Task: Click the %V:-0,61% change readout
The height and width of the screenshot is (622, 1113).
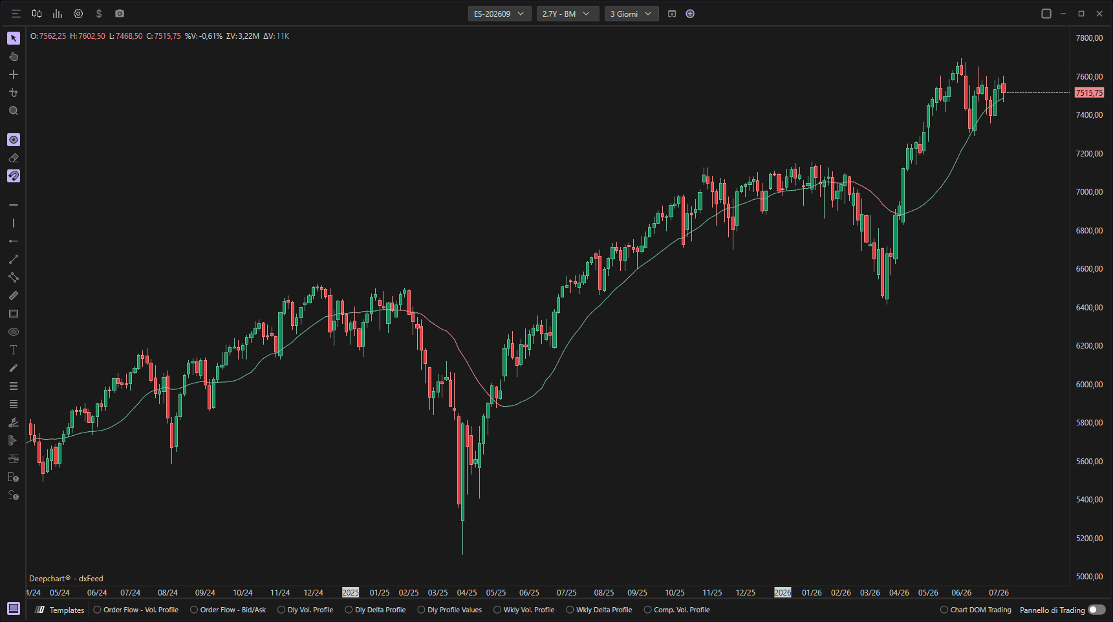Action: coord(203,36)
